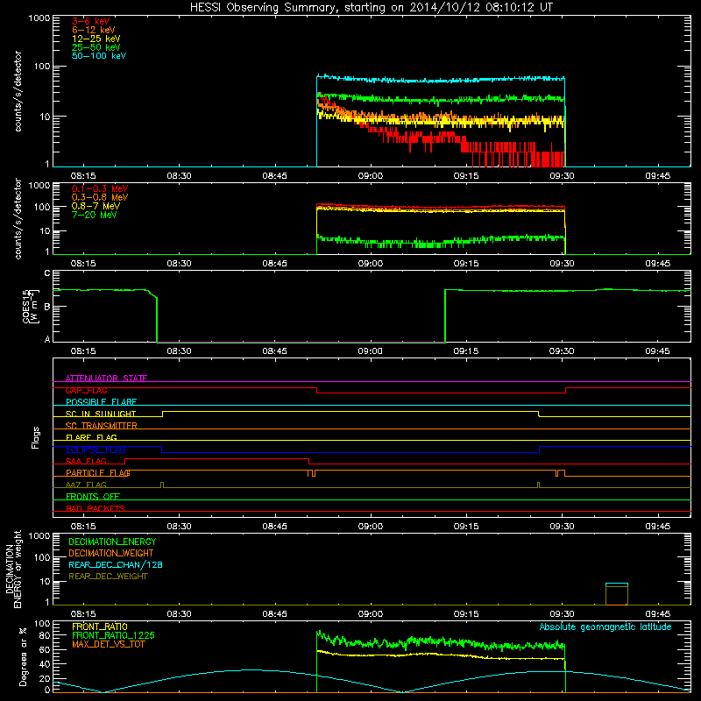
Task: Click the DECIMATION ENERGY or weight axis label
Action: tap(13, 570)
